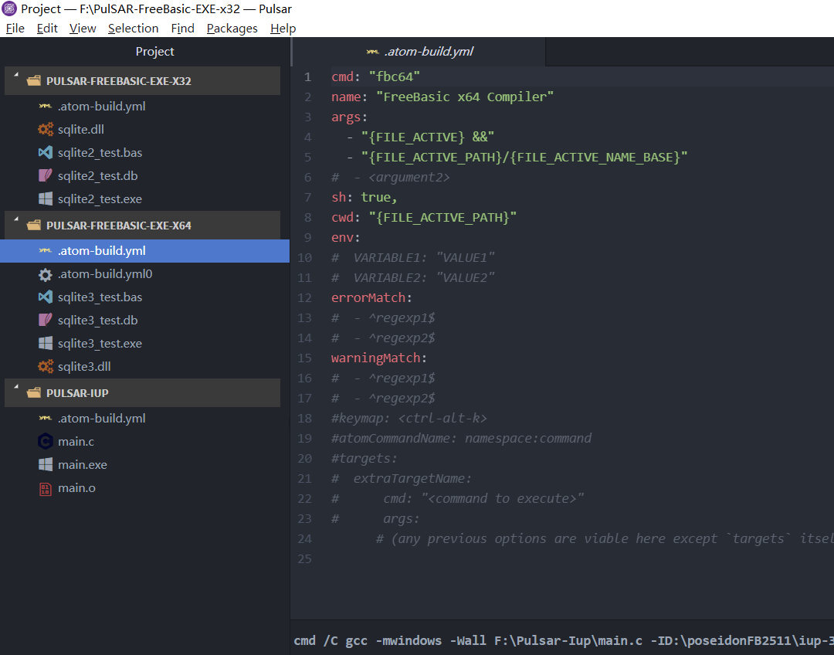The image size is (834, 655).
Task: Click the #atomCommandName comment on line 19
Action: (460, 439)
